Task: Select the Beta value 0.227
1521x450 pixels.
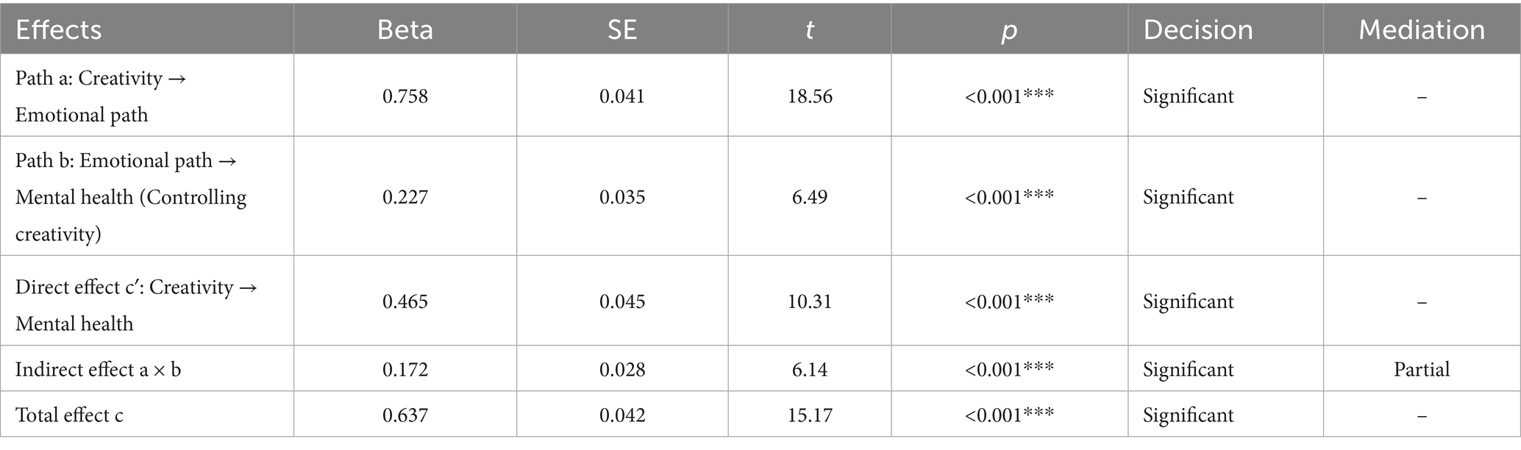Action: tap(405, 197)
